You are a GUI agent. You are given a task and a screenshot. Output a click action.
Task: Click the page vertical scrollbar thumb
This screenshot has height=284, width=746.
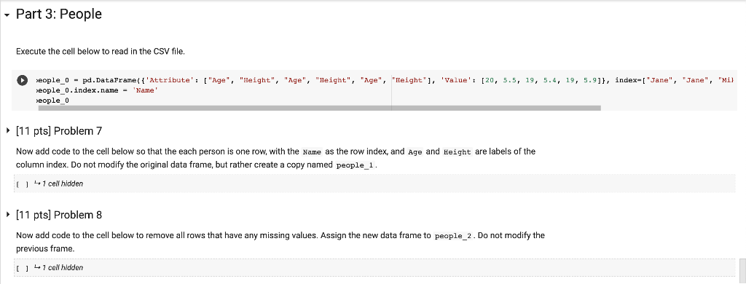click(x=742, y=271)
